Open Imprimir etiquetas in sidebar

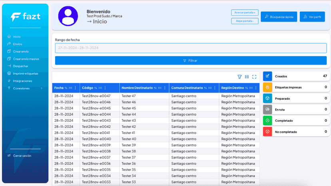[25, 73]
